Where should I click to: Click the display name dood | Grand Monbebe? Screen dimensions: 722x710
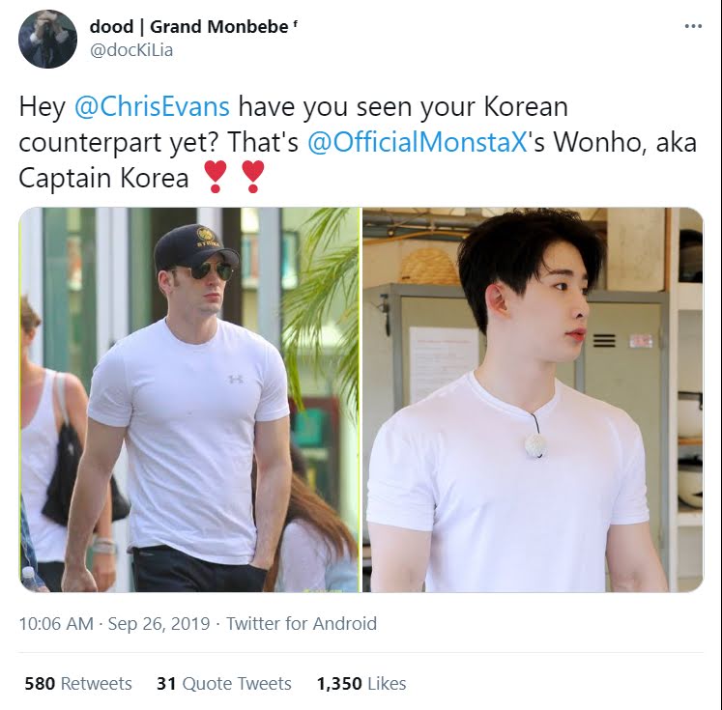coord(188,27)
